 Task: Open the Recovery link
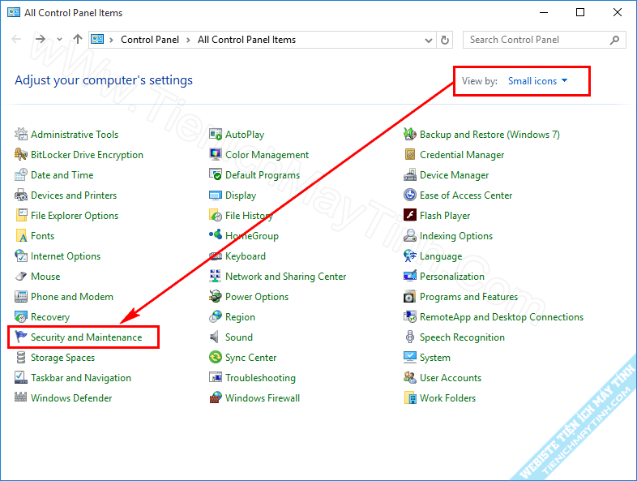(50, 317)
